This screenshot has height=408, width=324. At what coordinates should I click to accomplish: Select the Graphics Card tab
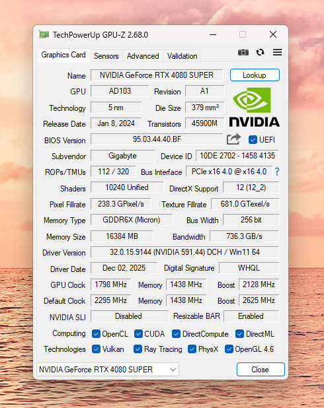(x=63, y=55)
